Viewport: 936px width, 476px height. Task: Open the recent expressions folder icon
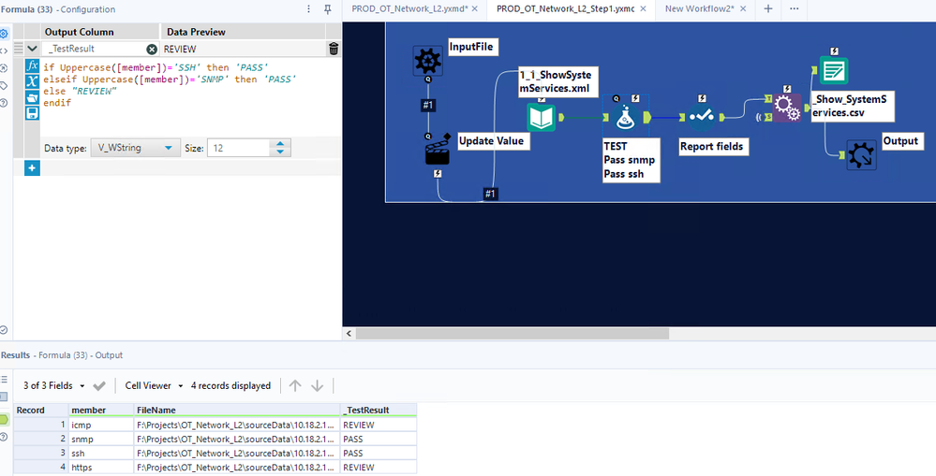[x=32, y=97]
